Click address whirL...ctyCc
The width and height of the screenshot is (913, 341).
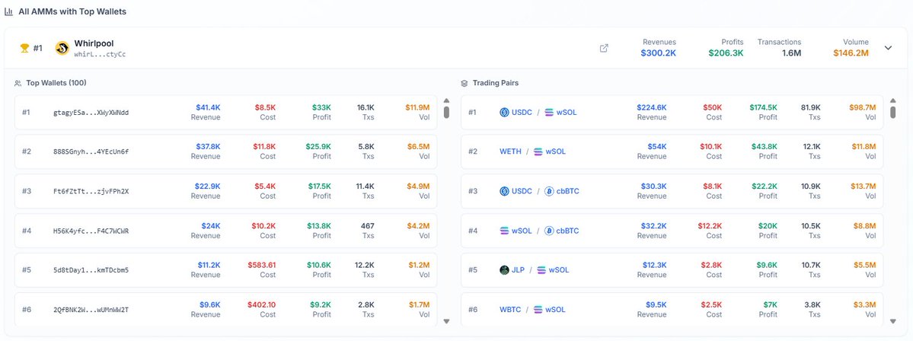coord(100,55)
